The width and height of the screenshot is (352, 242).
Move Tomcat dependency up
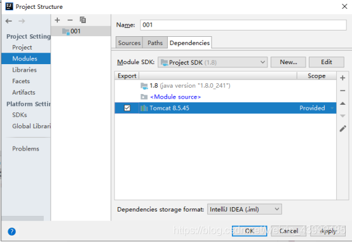[342, 104]
